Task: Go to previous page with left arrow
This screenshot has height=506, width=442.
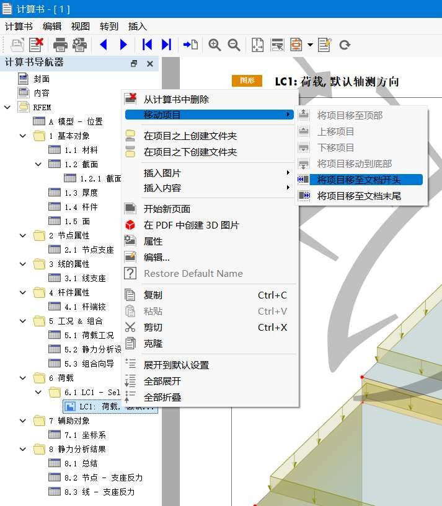Action: (104, 45)
